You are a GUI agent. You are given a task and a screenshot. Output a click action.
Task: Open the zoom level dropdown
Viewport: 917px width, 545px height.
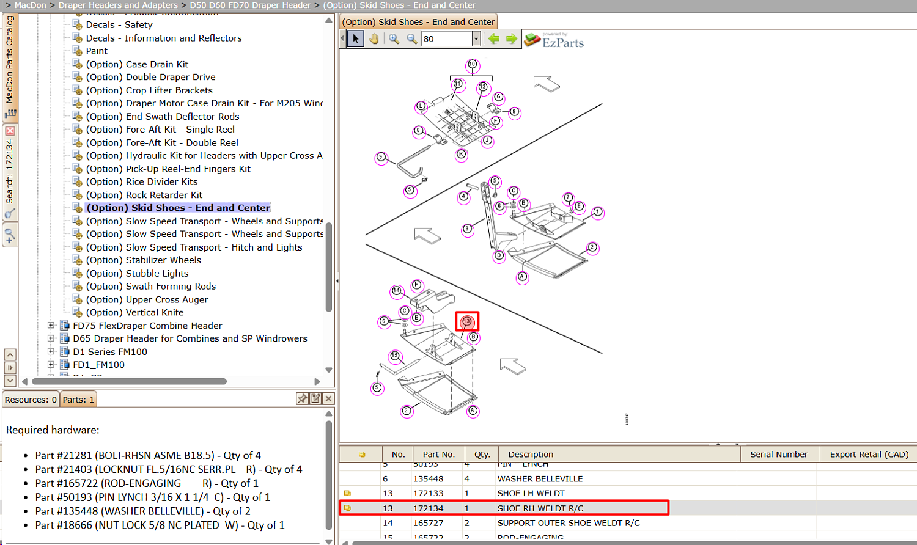[476, 39]
